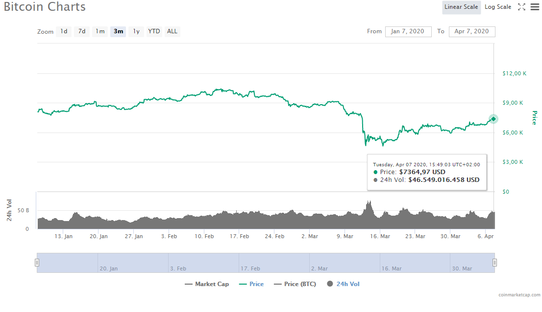Viewport: 542px width, 312px height.
Task: Set zoom range to 7d
Action: (x=82, y=31)
